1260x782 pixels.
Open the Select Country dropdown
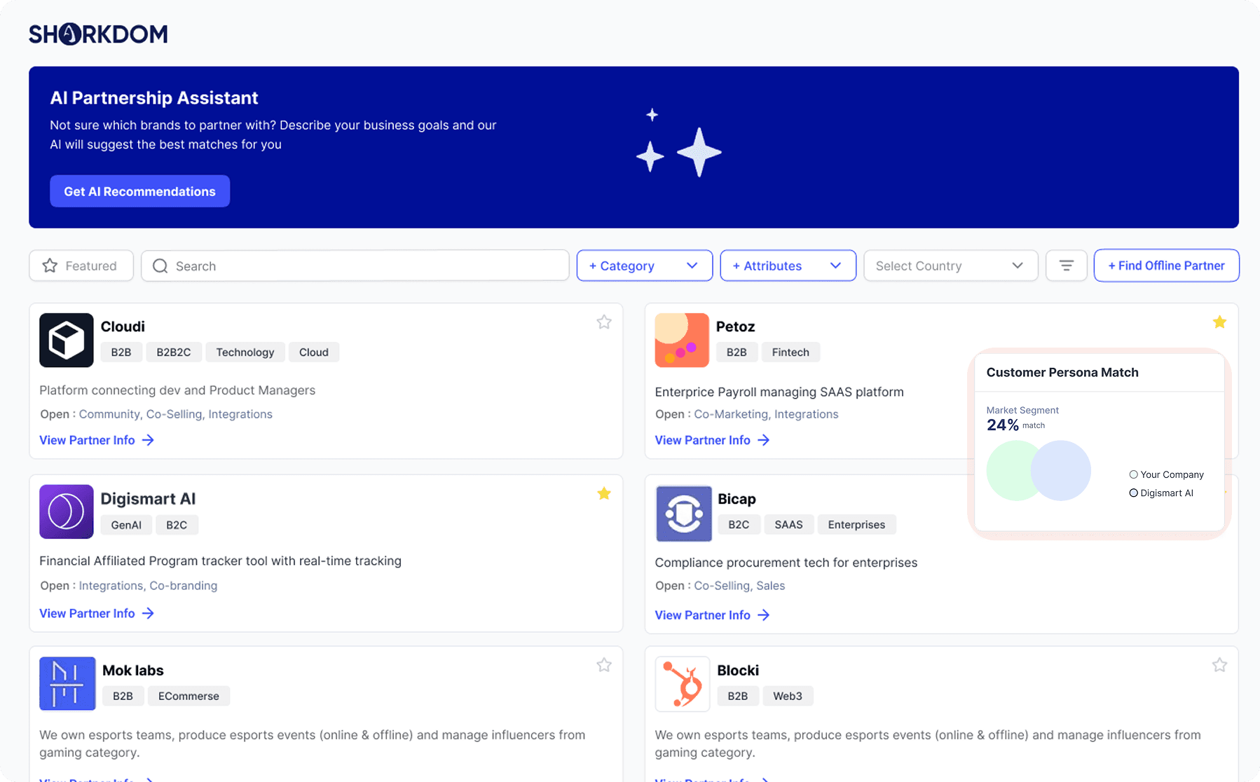pos(950,266)
